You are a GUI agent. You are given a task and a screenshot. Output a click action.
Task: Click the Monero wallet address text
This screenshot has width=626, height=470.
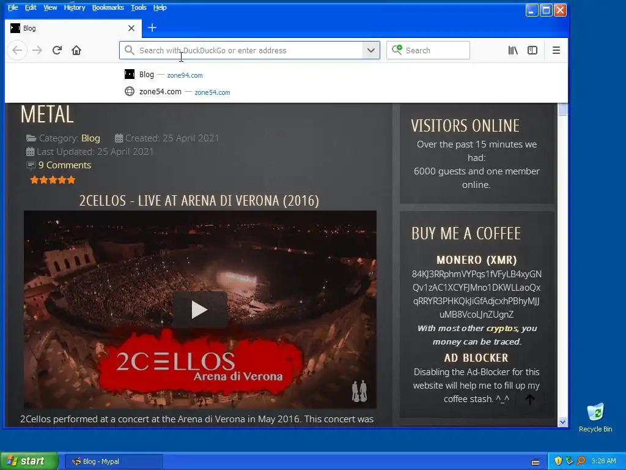point(477,294)
